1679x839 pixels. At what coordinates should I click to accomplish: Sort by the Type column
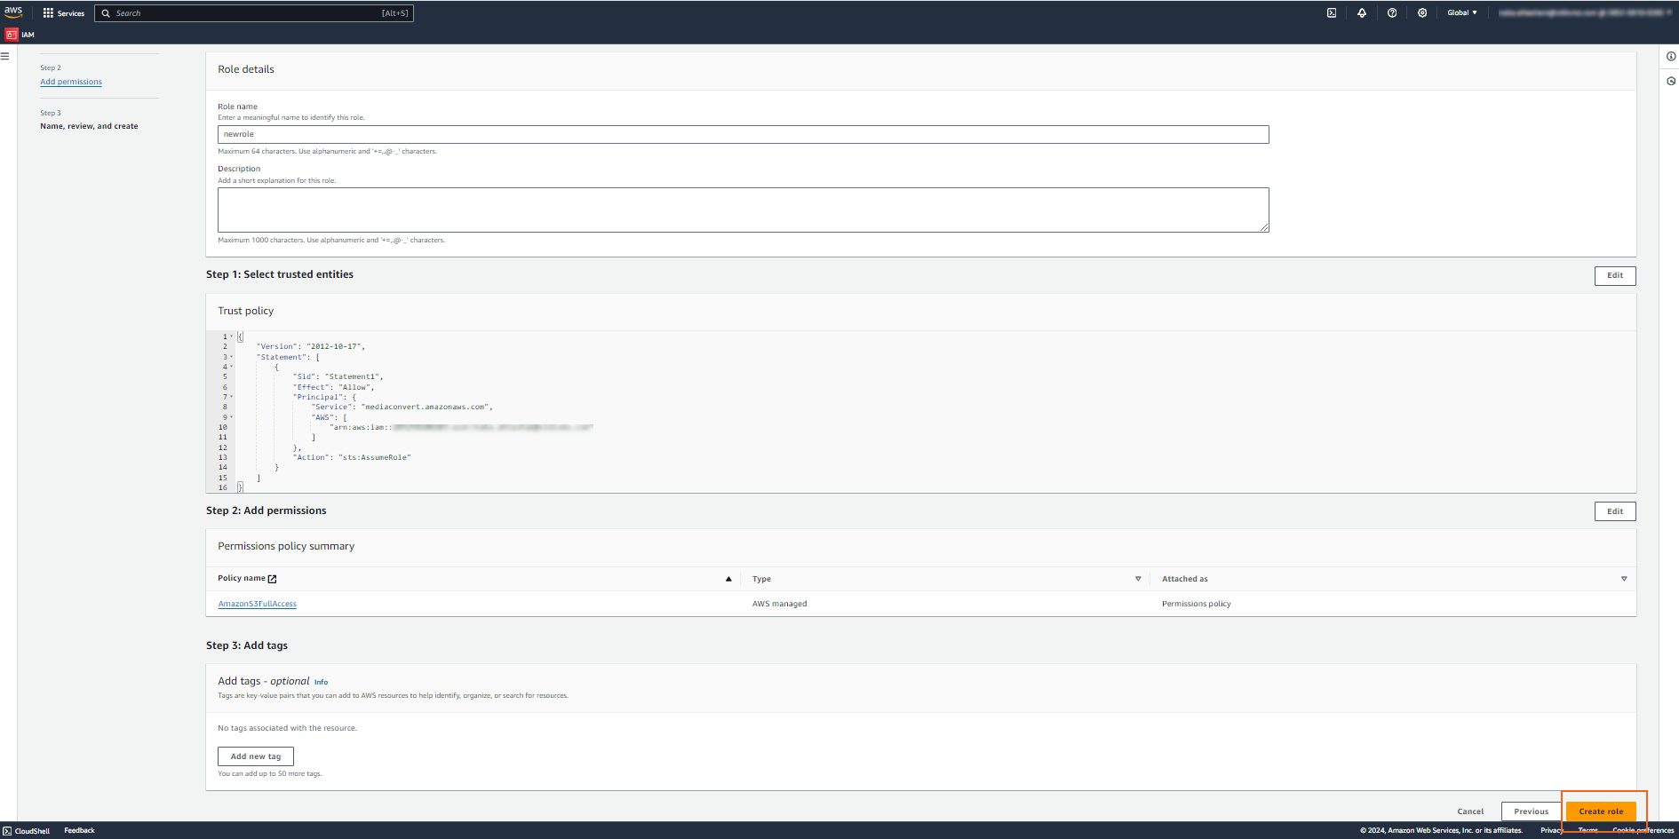coord(1137,579)
